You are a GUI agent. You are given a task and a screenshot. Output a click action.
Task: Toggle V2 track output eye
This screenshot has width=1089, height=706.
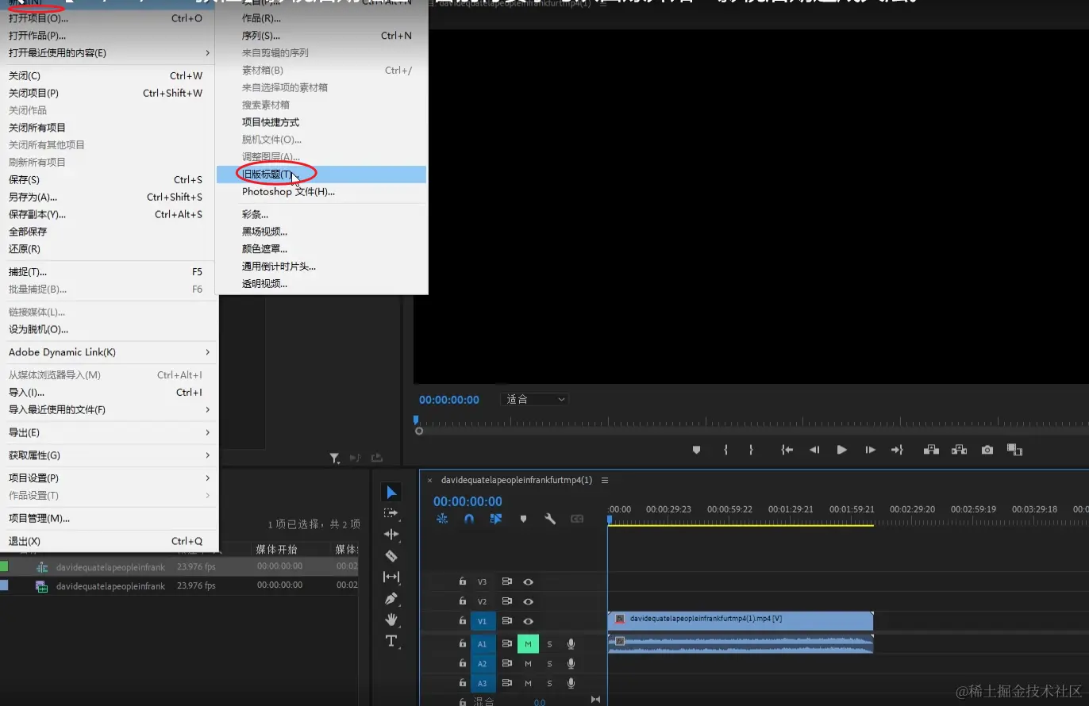528,601
